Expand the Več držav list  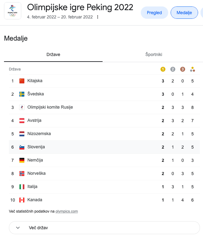(104, 228)
